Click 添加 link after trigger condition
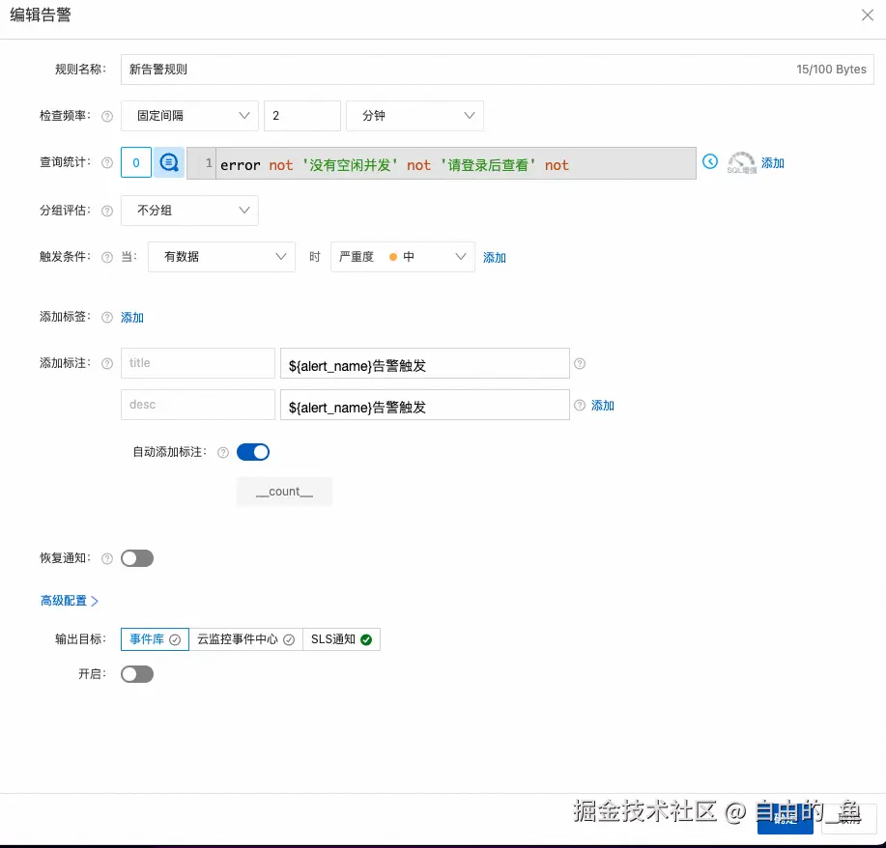 (495, 258)
